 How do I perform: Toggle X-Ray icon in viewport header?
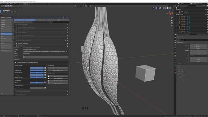[164, 8]
